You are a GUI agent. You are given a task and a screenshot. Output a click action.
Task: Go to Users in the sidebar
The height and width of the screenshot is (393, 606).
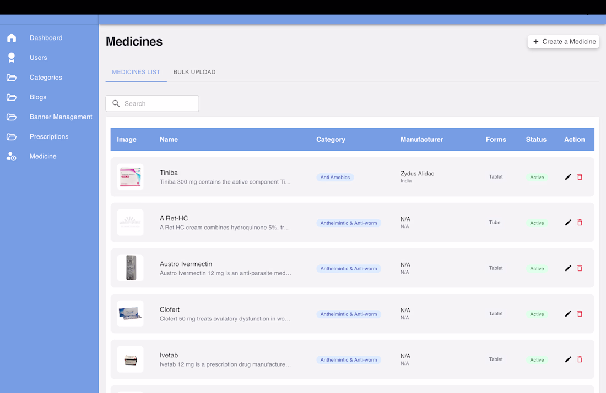pos(38,58)
